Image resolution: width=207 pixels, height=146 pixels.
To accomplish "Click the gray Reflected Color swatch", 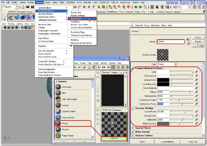I will pyautogui.click(x=163, y=124).
